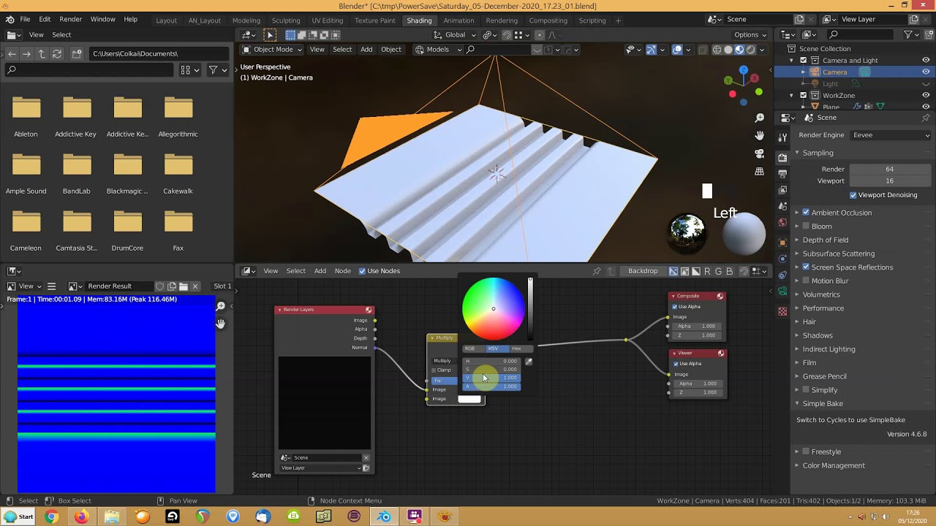The height and width of the screenshot is (526, 936).
Task: Open the Slot 1 dropdown in image editor
Action: coord(222,286)
